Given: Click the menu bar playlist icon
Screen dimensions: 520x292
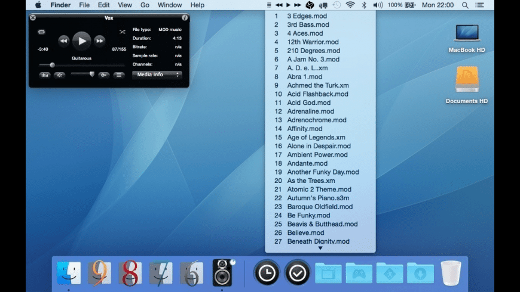Looking at the screenshot, I should tap(269, 5).
